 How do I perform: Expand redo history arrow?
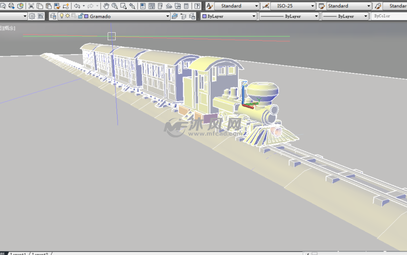click(97, 6)
